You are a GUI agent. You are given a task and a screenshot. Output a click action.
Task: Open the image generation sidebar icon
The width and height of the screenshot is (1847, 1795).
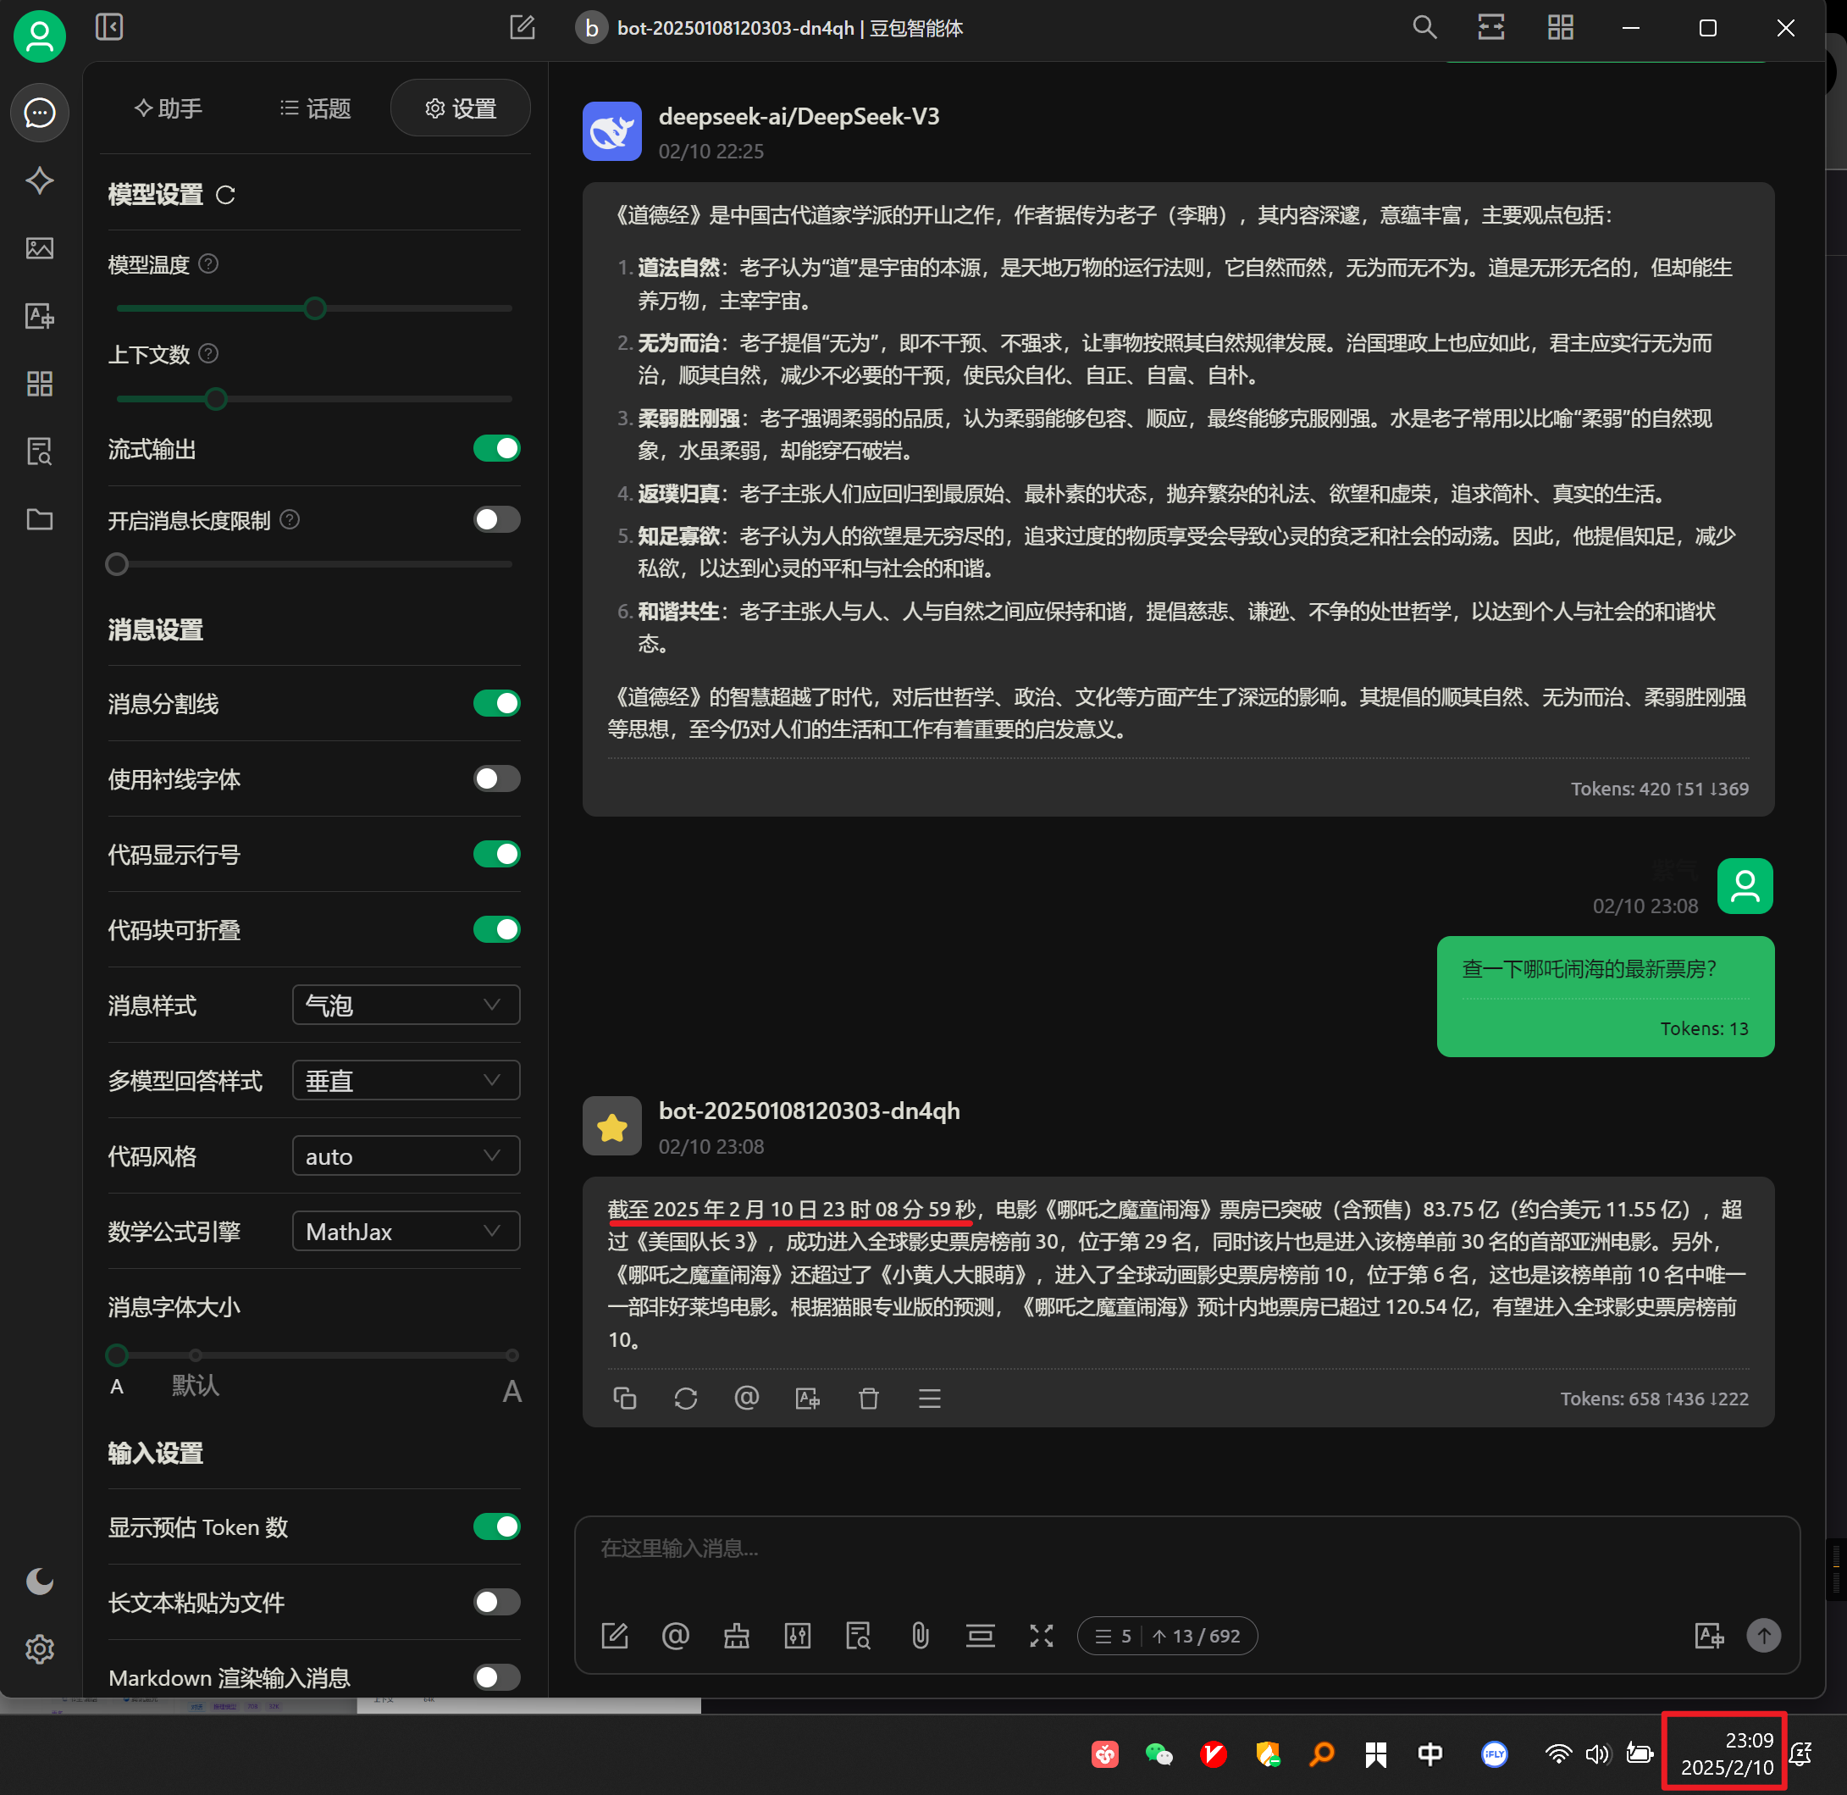coord(40,248)
